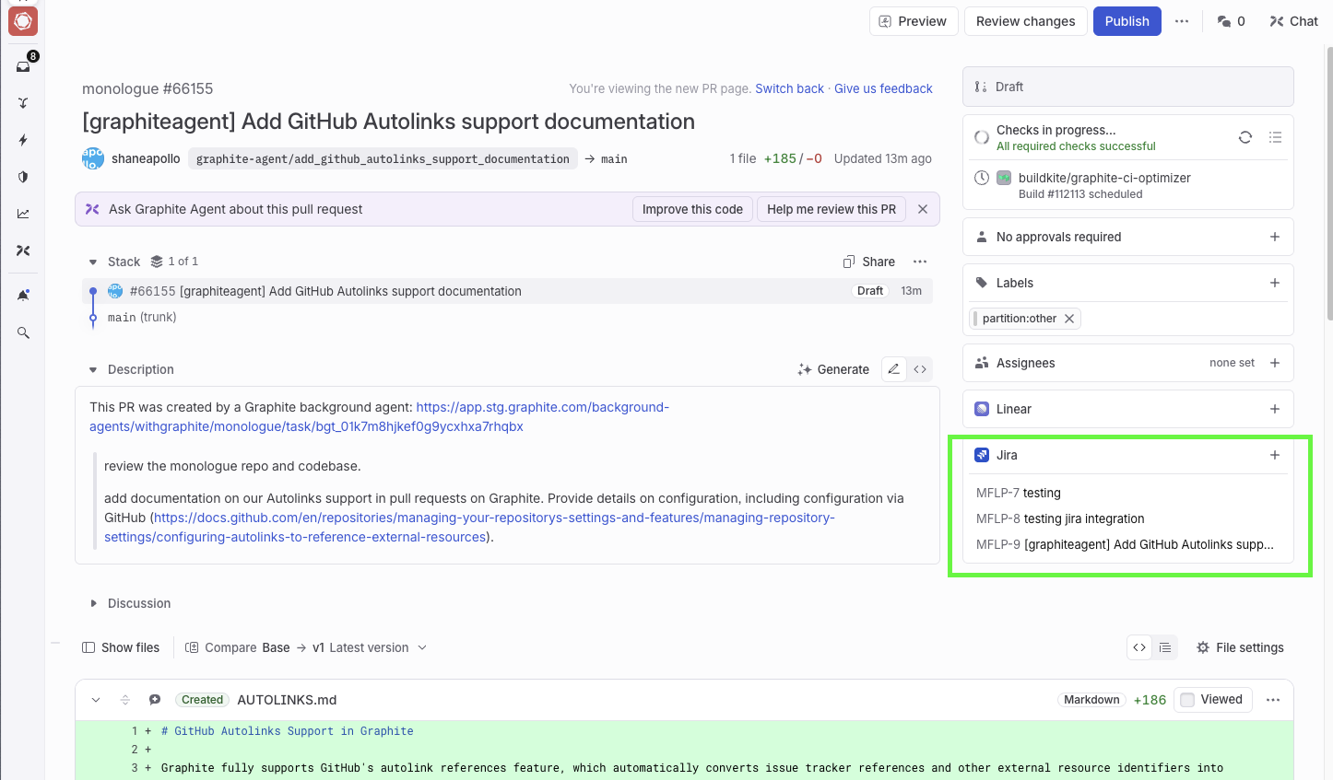Click Show files toggle
The width and height of the screenshot is (1333, 780).
[x=121, y=647]
